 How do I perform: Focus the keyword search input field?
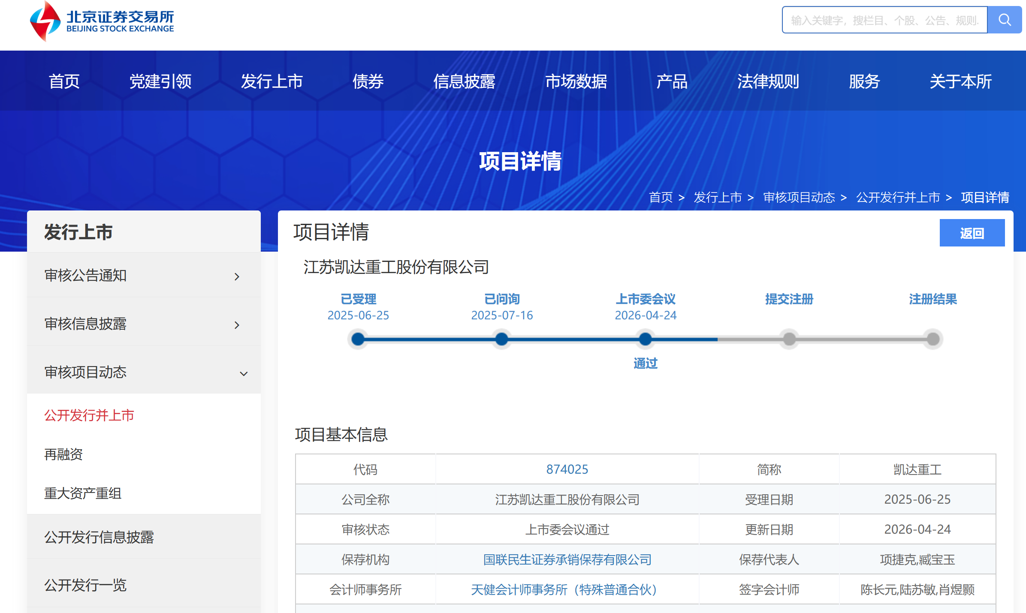click(884, 20)
